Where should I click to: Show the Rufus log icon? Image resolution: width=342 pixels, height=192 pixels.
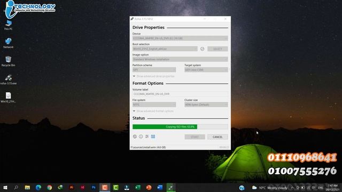[153, 137]
